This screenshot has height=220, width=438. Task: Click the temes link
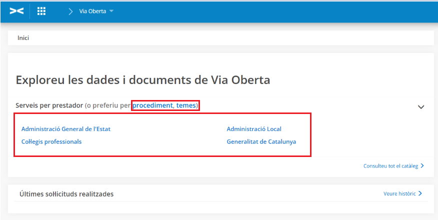pyautogui.click(x=186, y=105)
